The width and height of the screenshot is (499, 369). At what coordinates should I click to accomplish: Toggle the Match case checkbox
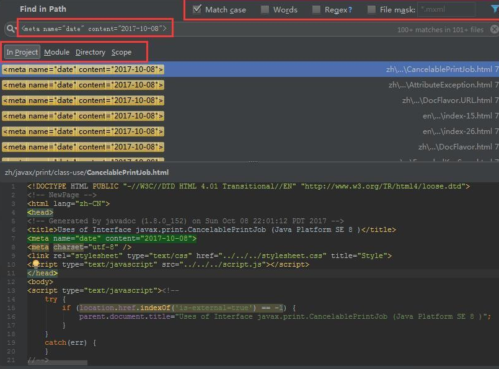[x=197, y=9]
